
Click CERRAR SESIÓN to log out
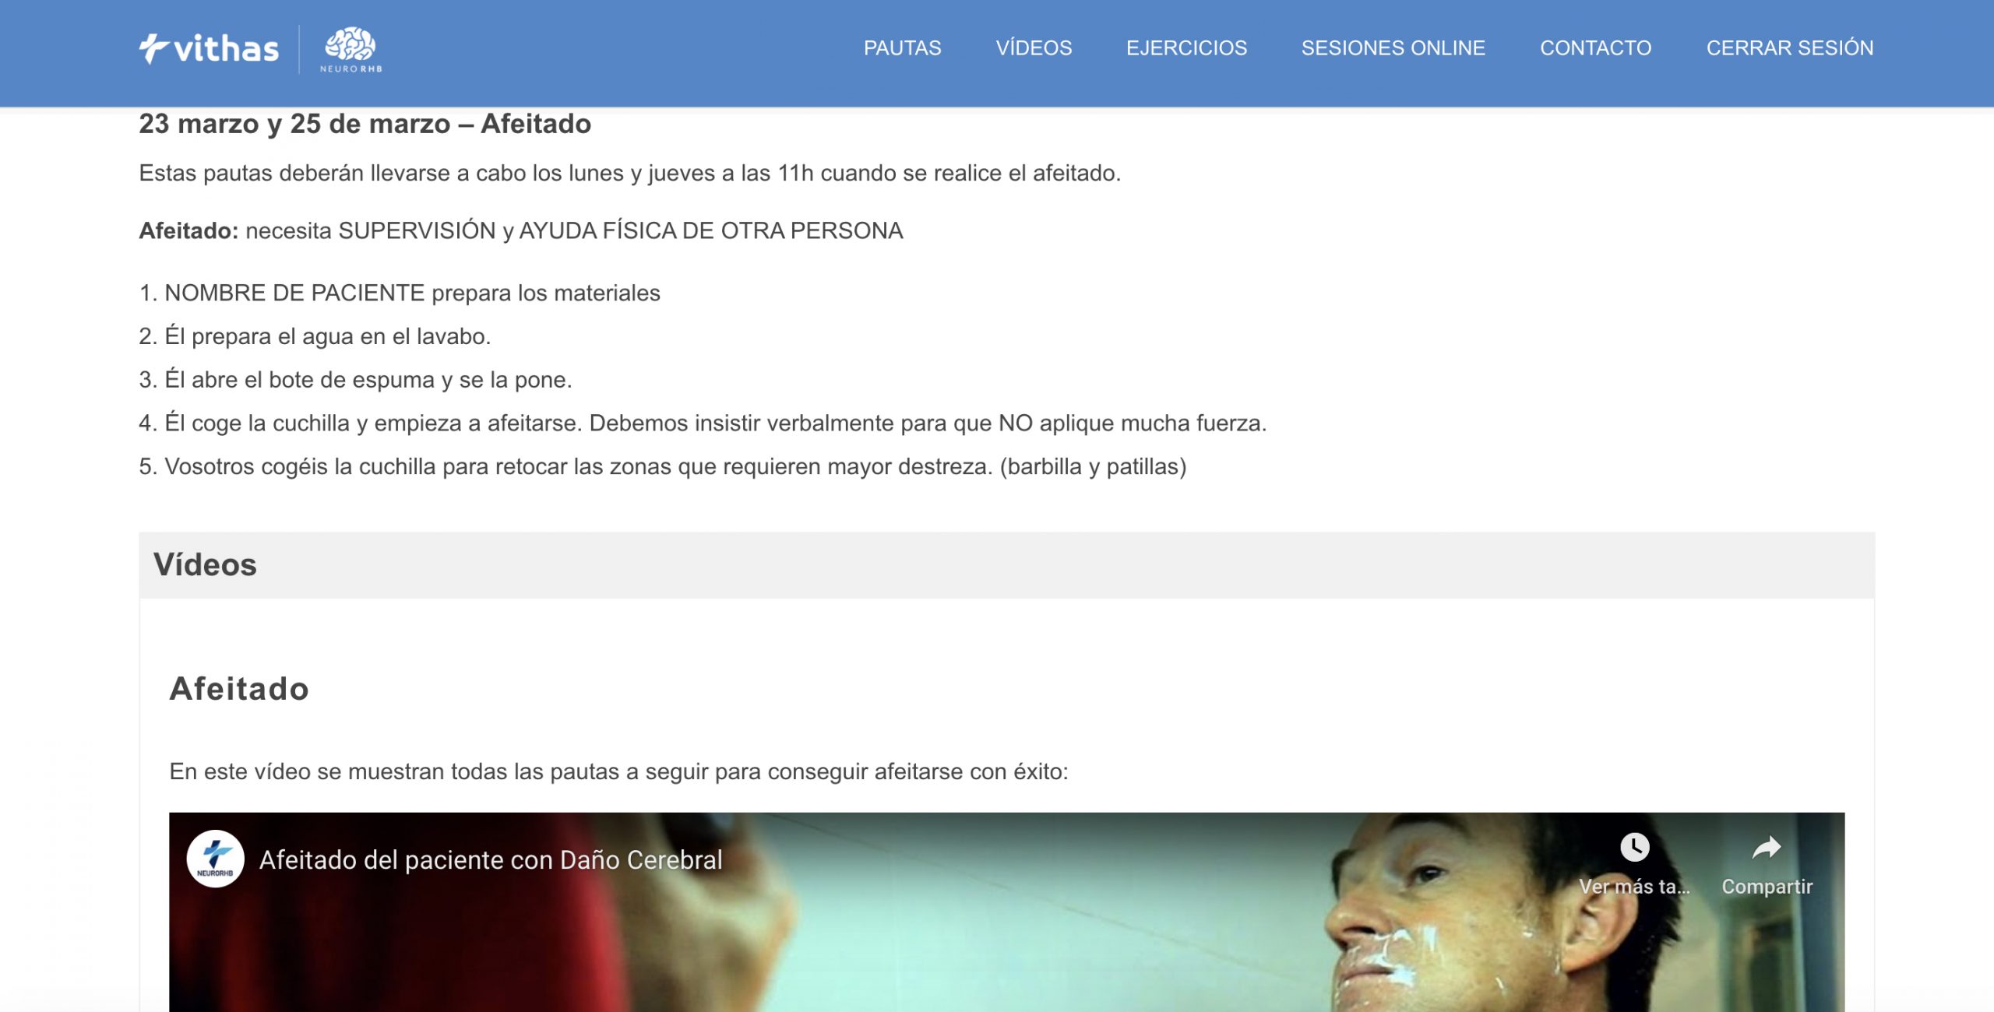(x=1789, y=48)
